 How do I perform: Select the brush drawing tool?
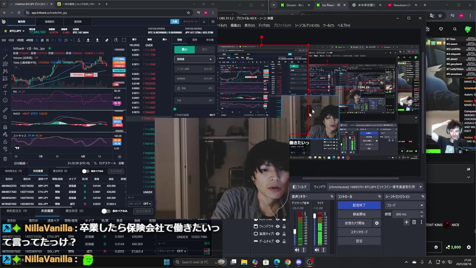[5, 86]
